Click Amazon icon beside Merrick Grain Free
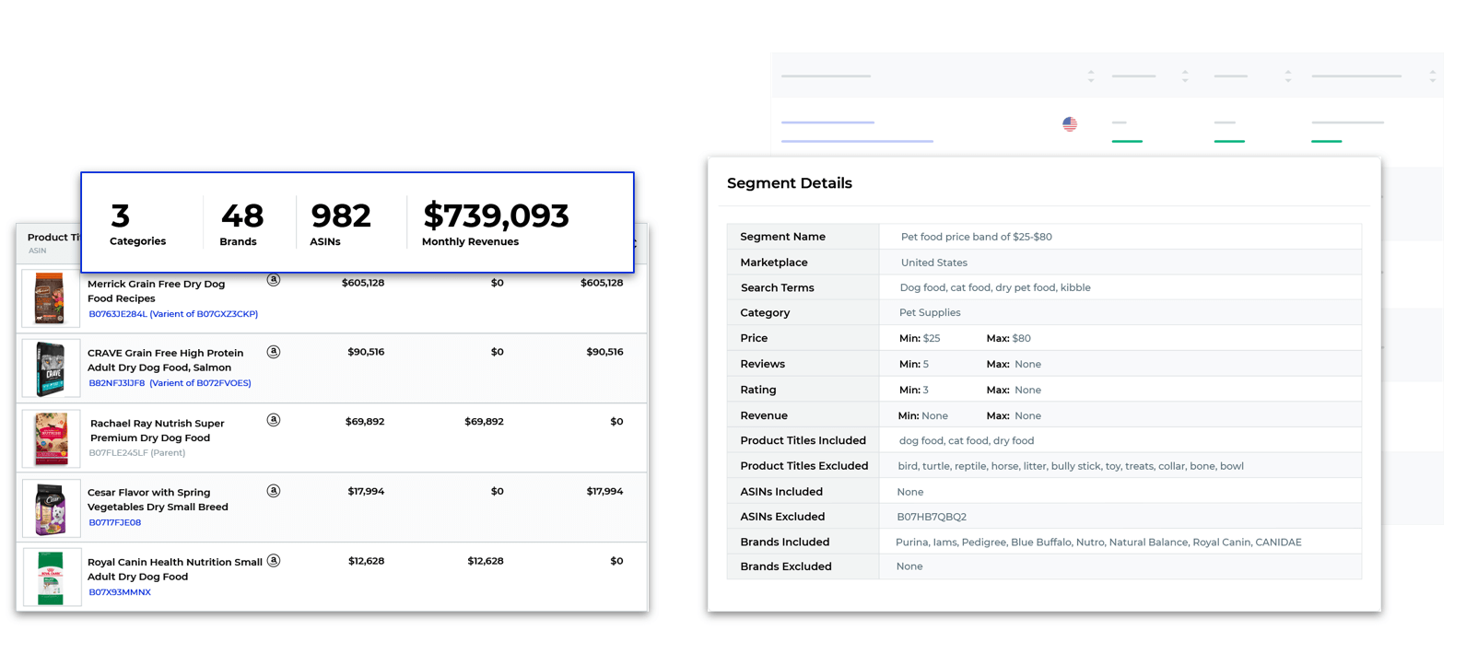The width and height of the screenshot is (1466, 665). pyautogui.click(x=274, y=280)
